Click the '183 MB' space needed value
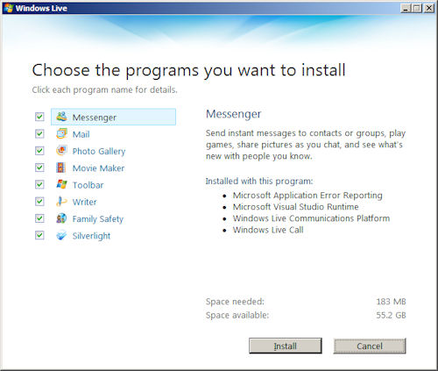Screen dimensions: 438x371 click(391, 302)
